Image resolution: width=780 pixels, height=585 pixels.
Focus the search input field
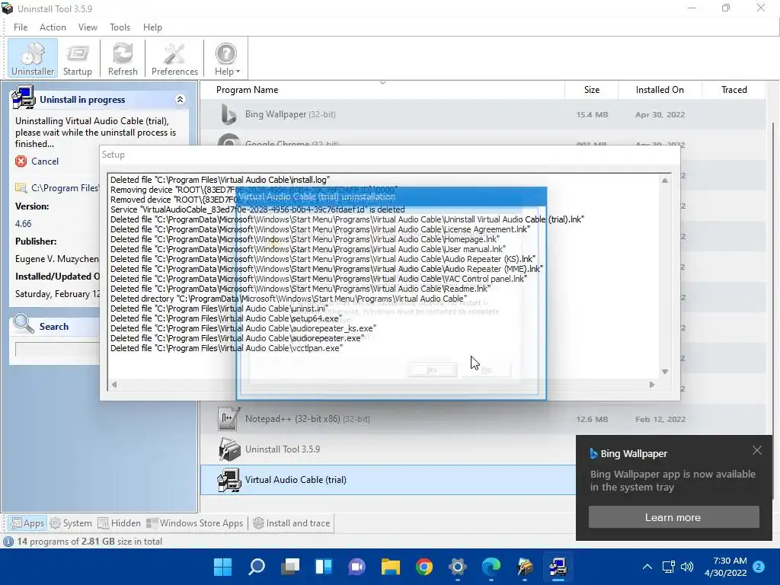(x=57, y=349)
